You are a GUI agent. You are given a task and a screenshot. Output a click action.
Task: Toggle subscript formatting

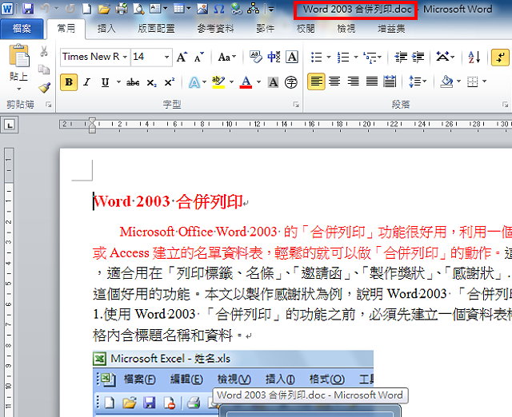click(151, 82)
